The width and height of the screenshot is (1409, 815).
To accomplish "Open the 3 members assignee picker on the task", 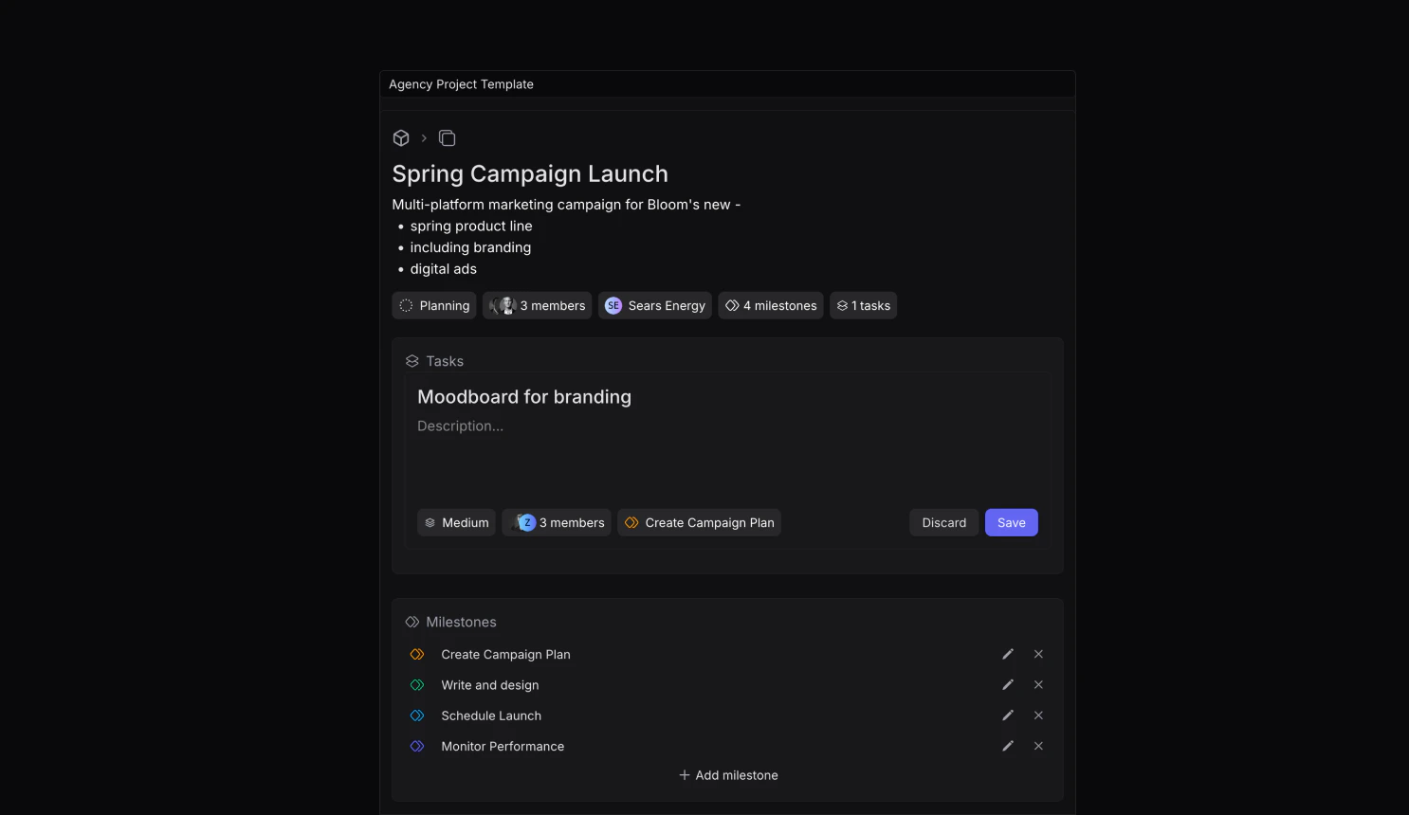I will [557, 522].
